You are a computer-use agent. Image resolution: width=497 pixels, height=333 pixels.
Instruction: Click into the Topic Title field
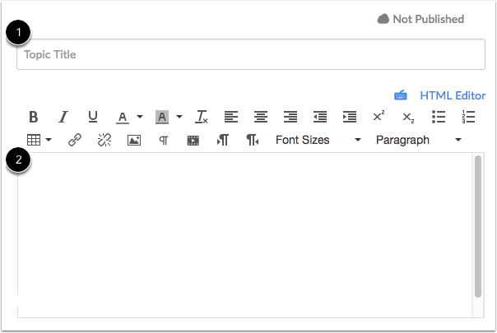coord(251,54)
